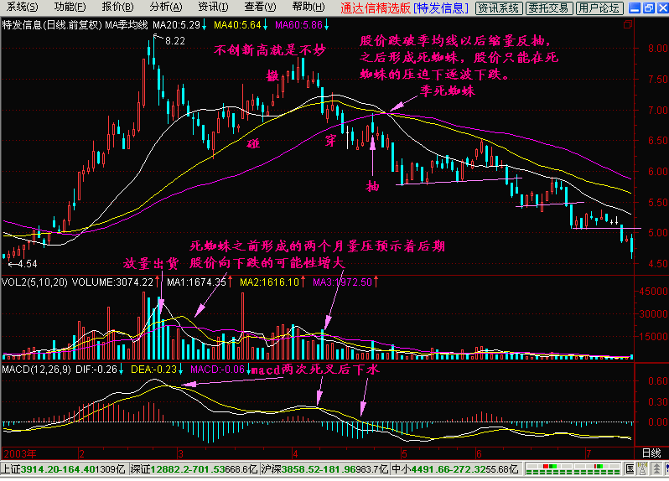Click the 资讯系统 button
This screenshot has width=669, height=481.
(x=498, y=8)
